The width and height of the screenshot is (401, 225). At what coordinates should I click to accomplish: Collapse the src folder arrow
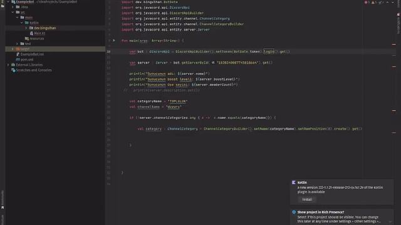coord(13,12)
